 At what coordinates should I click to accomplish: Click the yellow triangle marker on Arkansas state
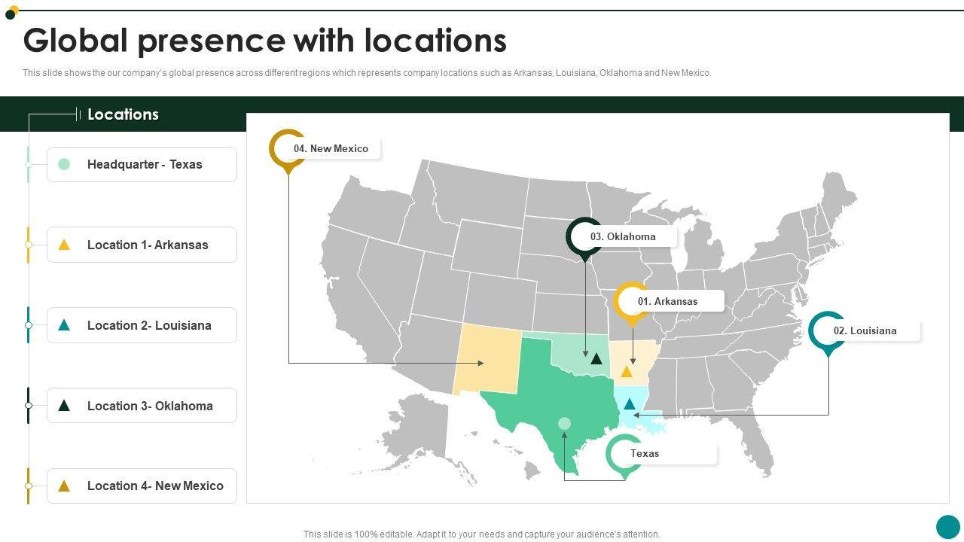tap(626, 371)
